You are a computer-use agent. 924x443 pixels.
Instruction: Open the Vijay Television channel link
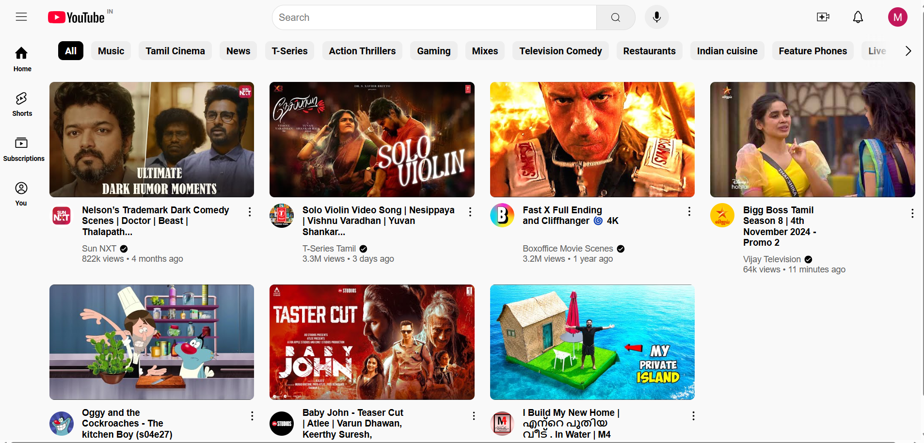click(x=771, y=259)
